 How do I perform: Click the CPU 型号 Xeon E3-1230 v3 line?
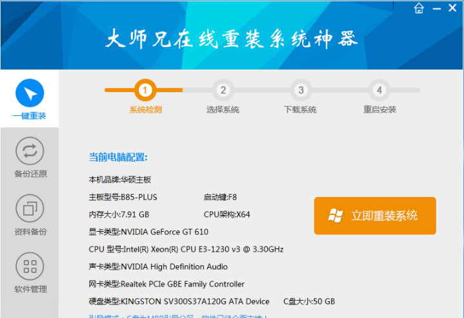coord(186,249)
